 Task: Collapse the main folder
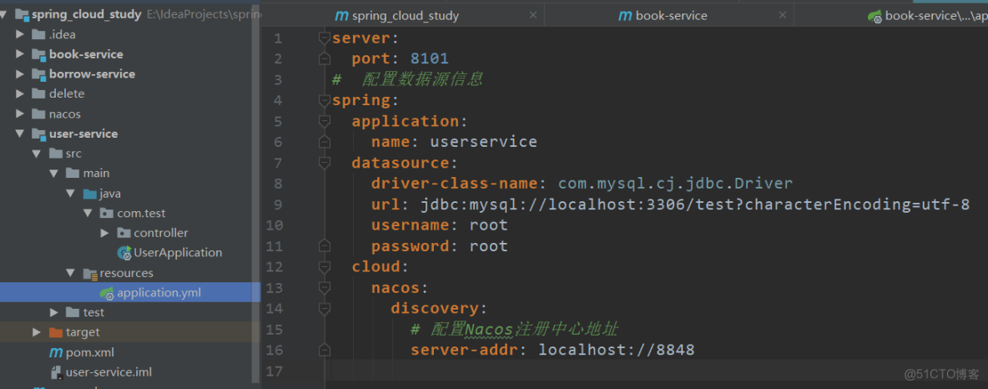click(53, 174)
